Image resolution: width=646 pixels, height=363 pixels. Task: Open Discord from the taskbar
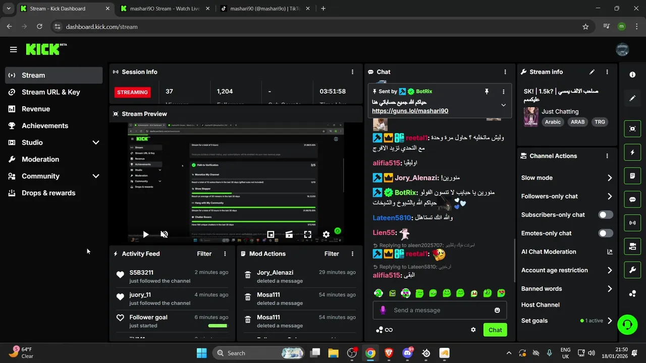coord(407,353)
